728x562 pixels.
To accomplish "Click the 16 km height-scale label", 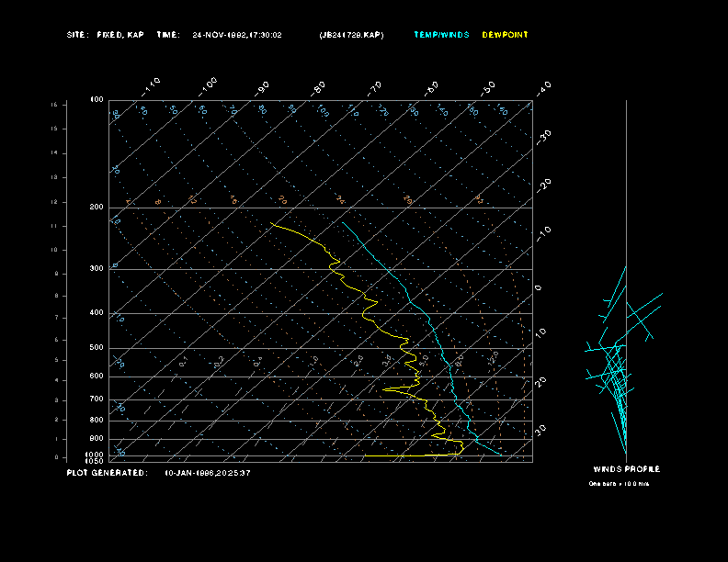I will pos(55,105).
